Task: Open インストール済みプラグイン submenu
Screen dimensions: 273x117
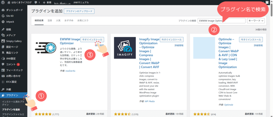Action: tap(13, 103)
